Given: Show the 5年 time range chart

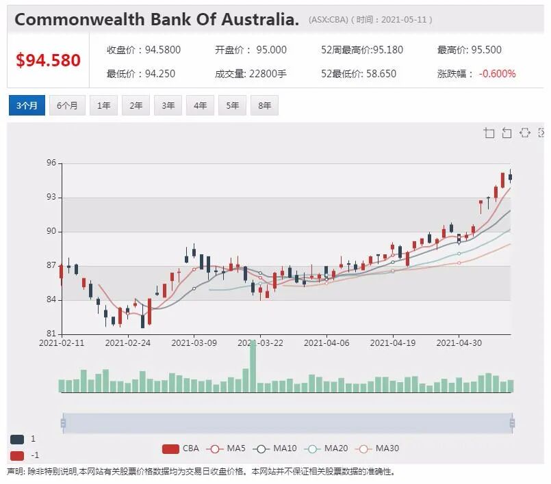Looking at the screenshot, I should (x=232, y=105).
